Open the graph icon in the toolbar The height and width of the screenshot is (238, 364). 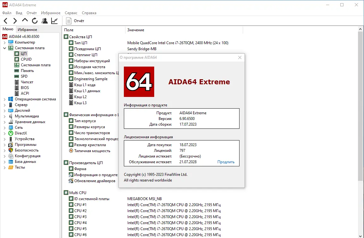[55, 21]
